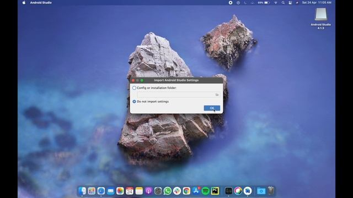Open the Wi-Fi menu in the menu bar
Viewport: 353px width, 198px height.
pos(276,3)
